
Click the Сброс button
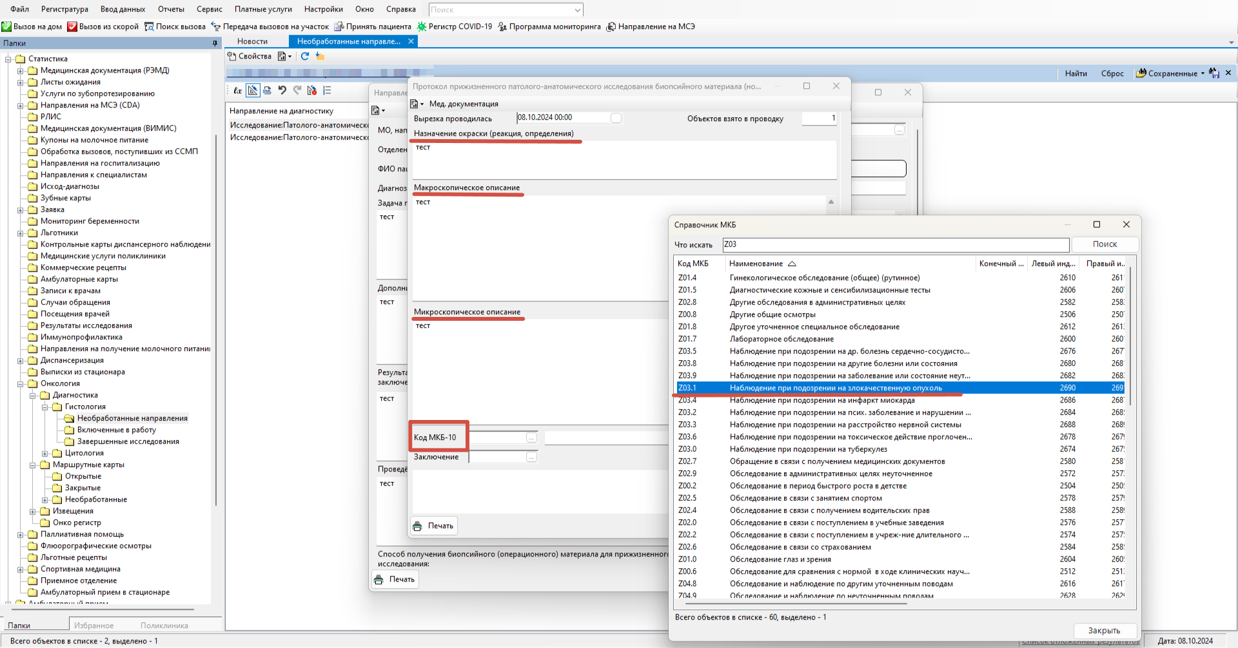(x=1112, y=73)
